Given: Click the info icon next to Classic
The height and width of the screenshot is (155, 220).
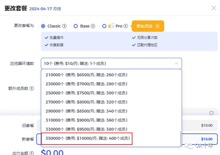Looking at the screenshot, I should [64, 26].
